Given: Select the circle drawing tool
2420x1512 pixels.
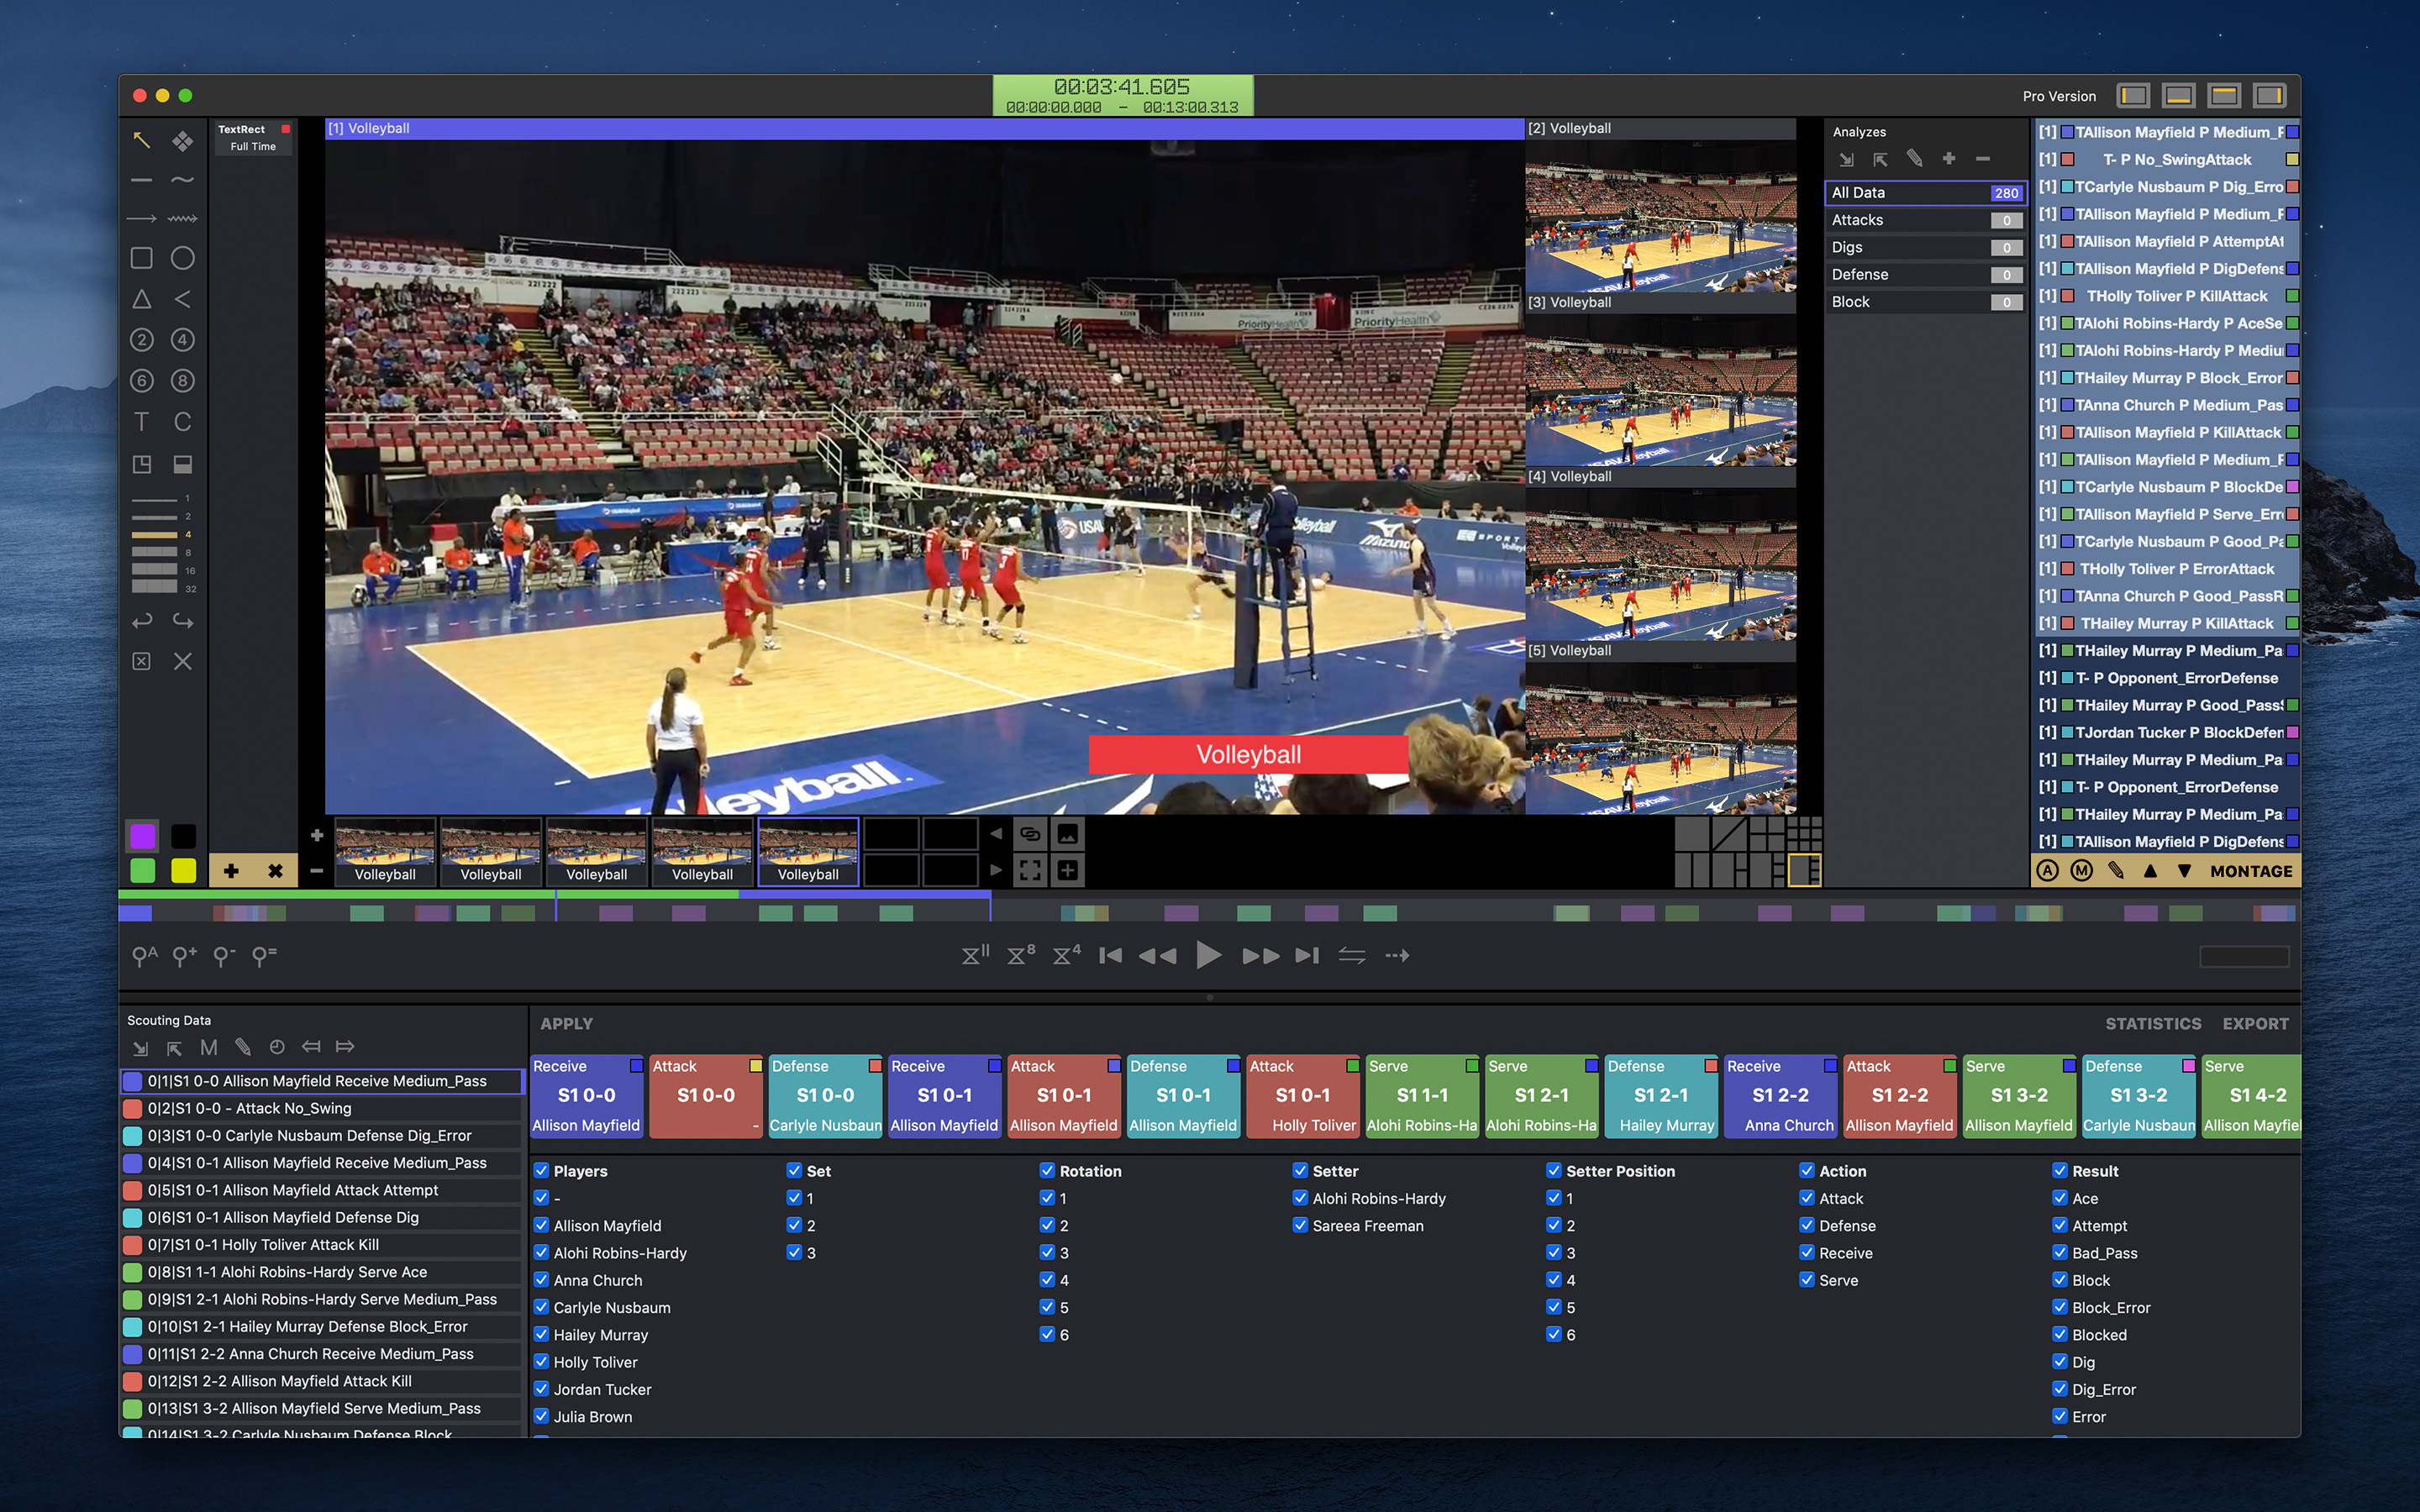Looking at the screenshot, I should pyautogui.click(x=182, y=258).
